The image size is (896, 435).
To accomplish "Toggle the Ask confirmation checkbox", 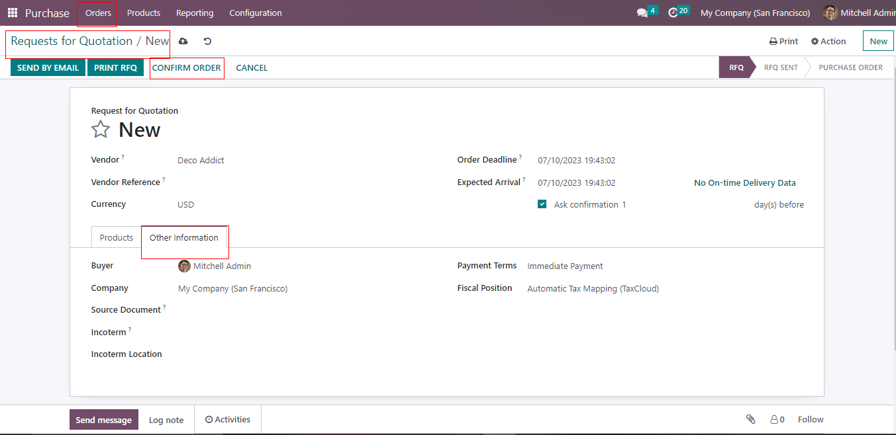I will click(x=542, y=204).
